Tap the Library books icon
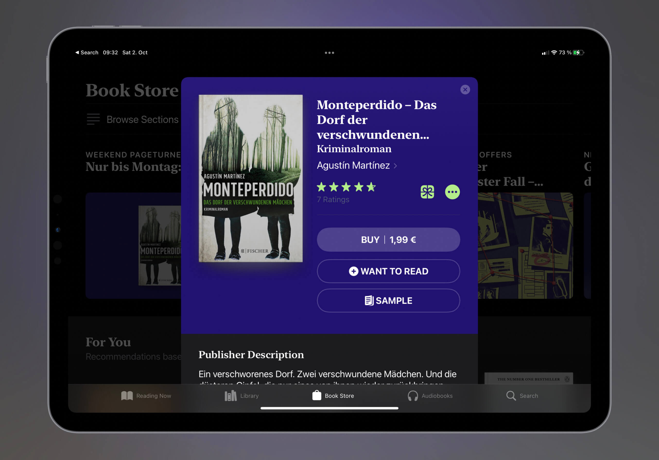Image resolution: width=659 pixels, height=460 pixels. (230, 396)
